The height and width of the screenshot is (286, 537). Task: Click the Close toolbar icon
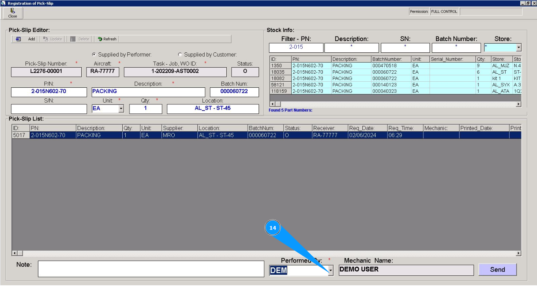[x=13, y=13]
